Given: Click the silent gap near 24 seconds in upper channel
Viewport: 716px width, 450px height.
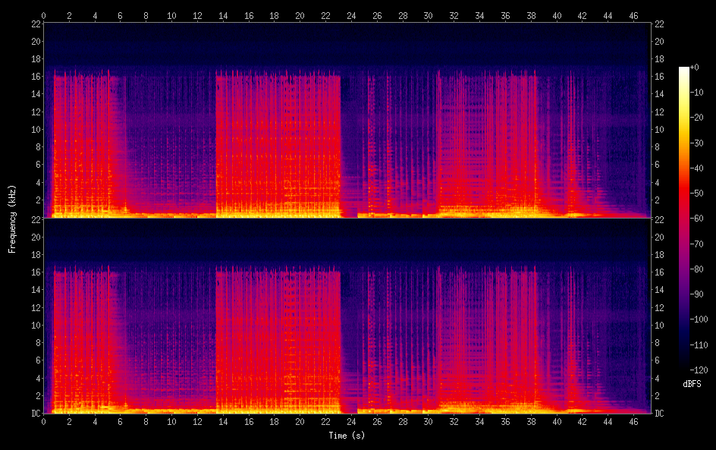Looking at the screenshot, I should pyautogui.click(x=349, y=152).
